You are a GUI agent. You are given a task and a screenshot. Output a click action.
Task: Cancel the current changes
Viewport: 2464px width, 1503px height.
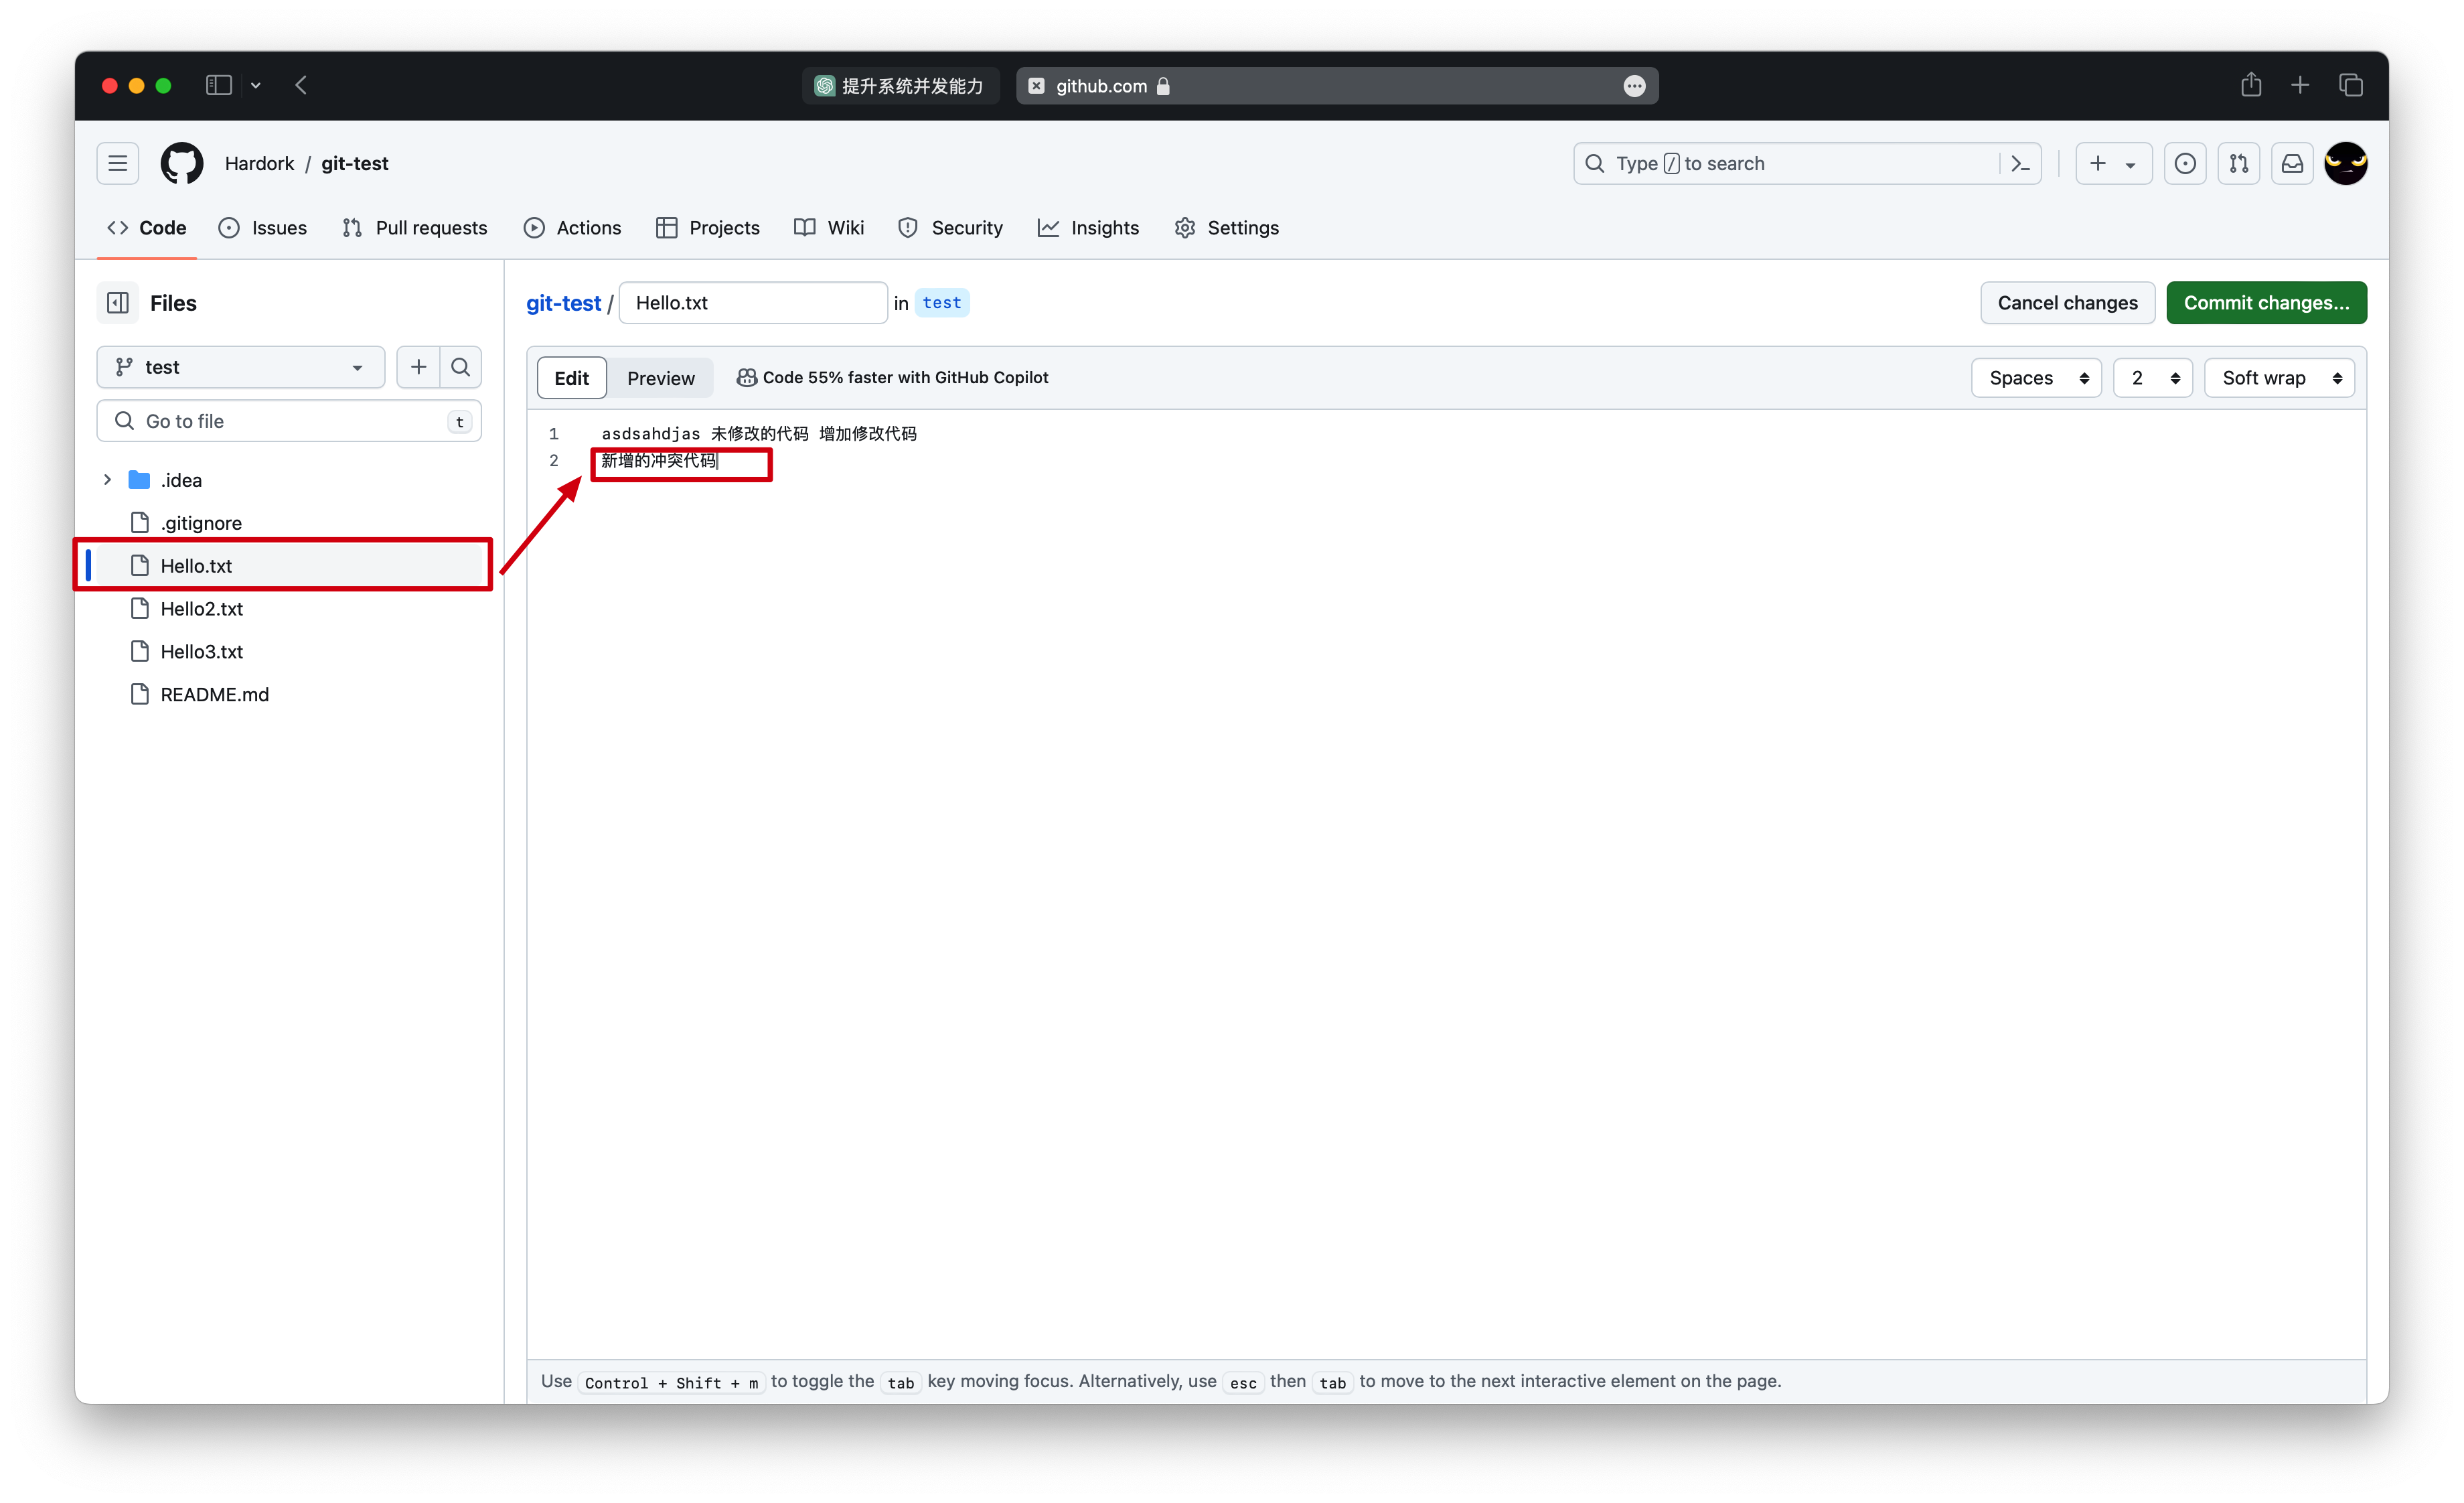point(2067,302)
